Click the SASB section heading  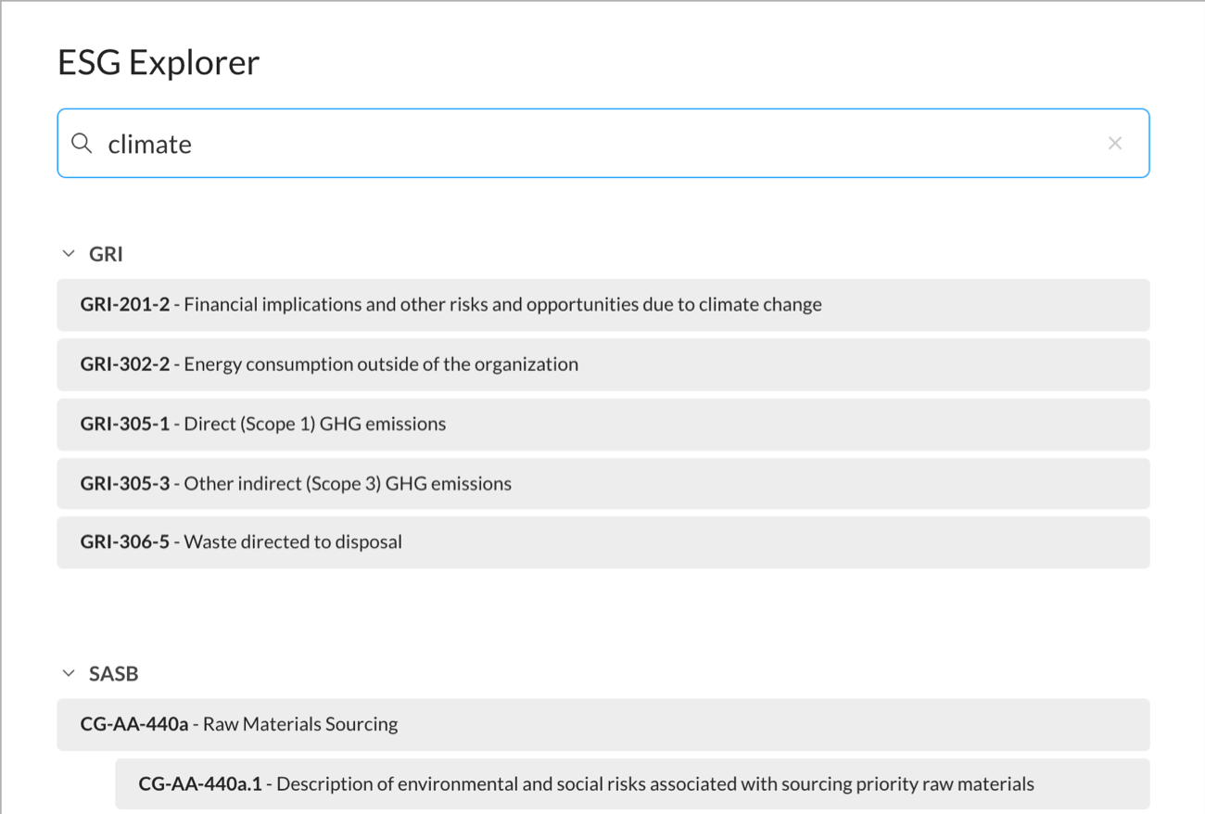(x=114, y=674)
